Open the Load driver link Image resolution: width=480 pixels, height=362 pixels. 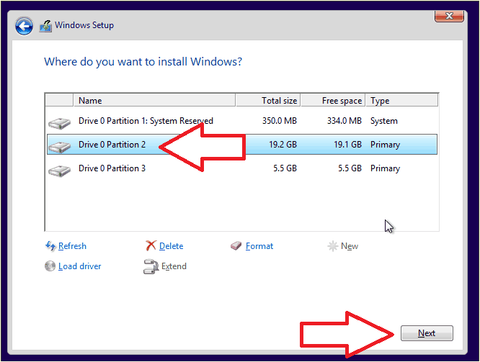pyautogui.click(x=79, y=266)
